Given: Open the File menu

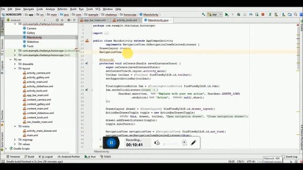Looking at the screenshot, I should click(x=3, y=9).
